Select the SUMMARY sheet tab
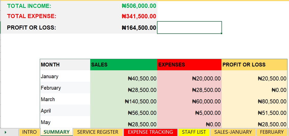Image resolution: width=289 pixels, height=136 pixels. pyautogui.click(x=57, y=132)
